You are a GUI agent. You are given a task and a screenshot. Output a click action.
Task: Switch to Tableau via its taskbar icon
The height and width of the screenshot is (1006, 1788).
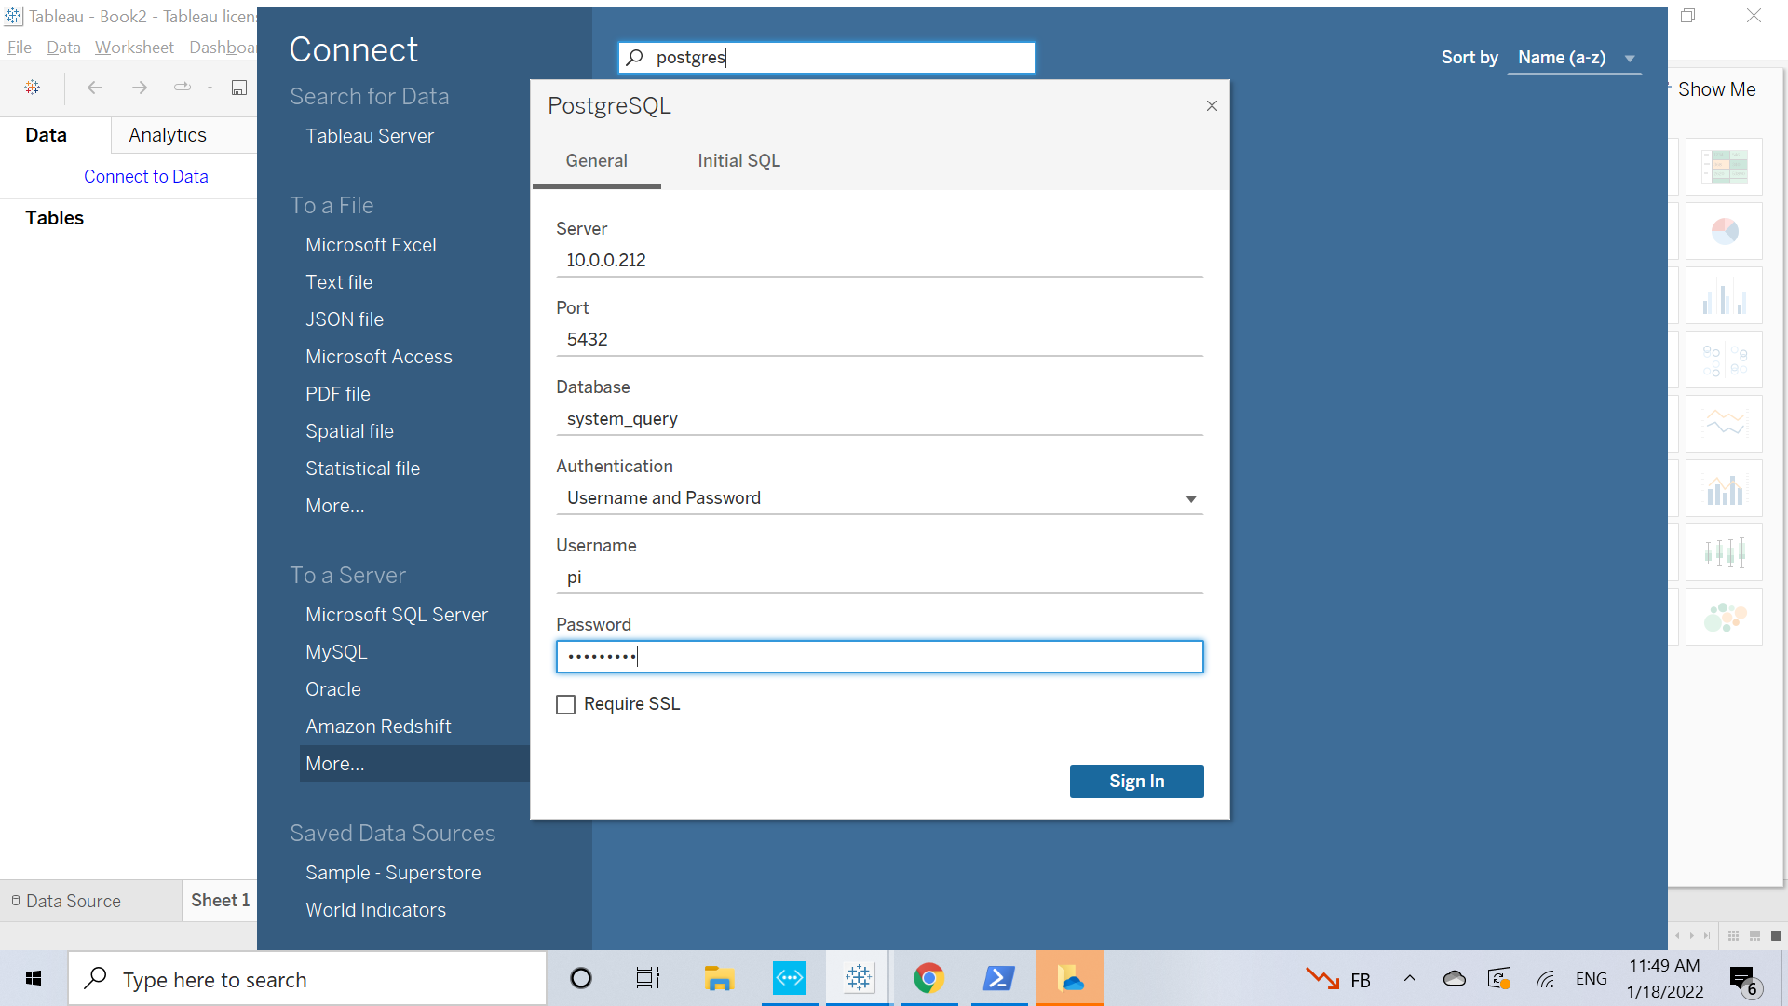(859, 978)
